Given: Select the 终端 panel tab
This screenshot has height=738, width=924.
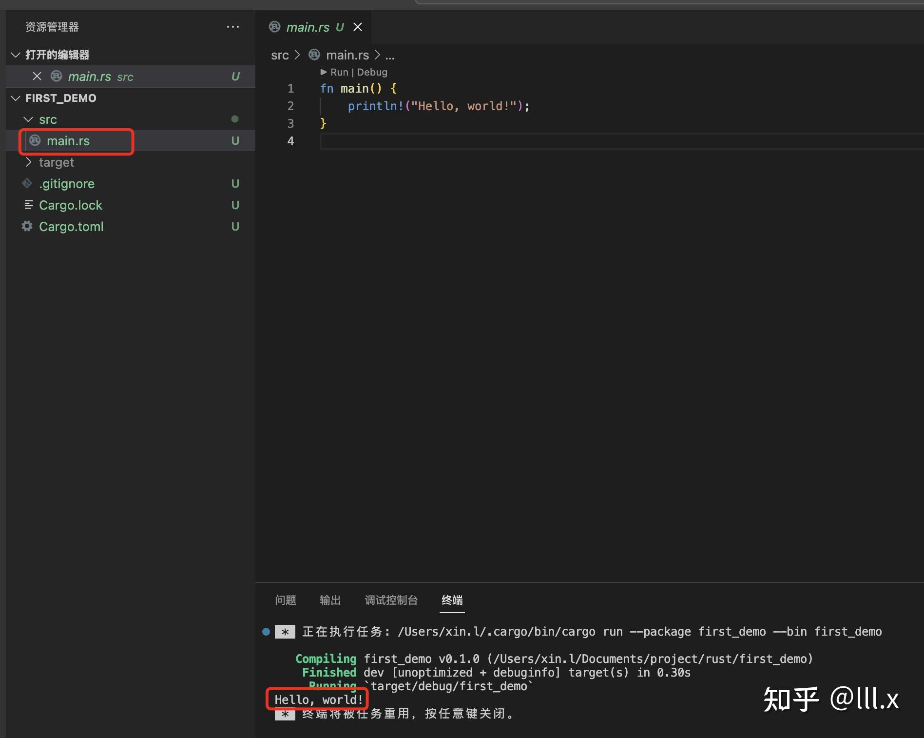Looking at the screenshot, I should point(452,600).
